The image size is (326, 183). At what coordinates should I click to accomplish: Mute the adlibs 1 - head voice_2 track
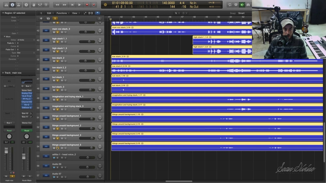click(54, 158)
